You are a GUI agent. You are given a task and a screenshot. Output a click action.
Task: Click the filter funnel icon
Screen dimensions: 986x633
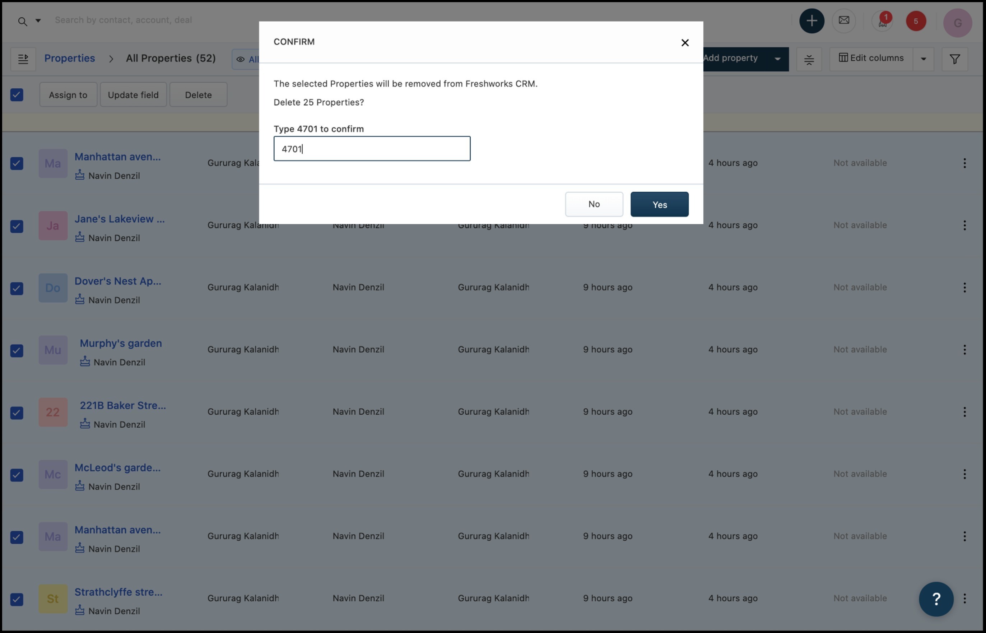click(x=955, y=59)
